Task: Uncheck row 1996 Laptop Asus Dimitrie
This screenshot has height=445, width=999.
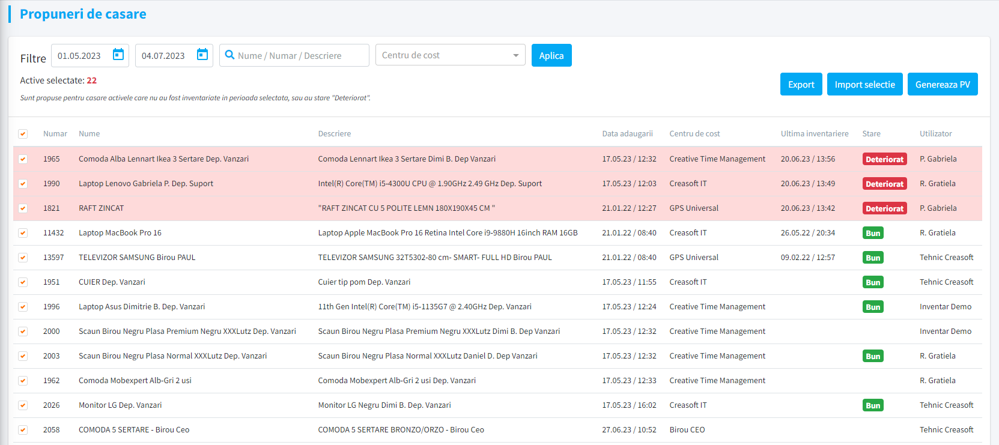Action: tap(23, 307)
